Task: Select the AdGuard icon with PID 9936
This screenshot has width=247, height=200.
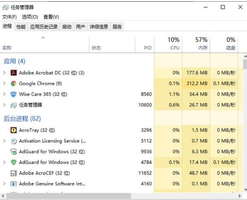Action: (x=14, y=152)
